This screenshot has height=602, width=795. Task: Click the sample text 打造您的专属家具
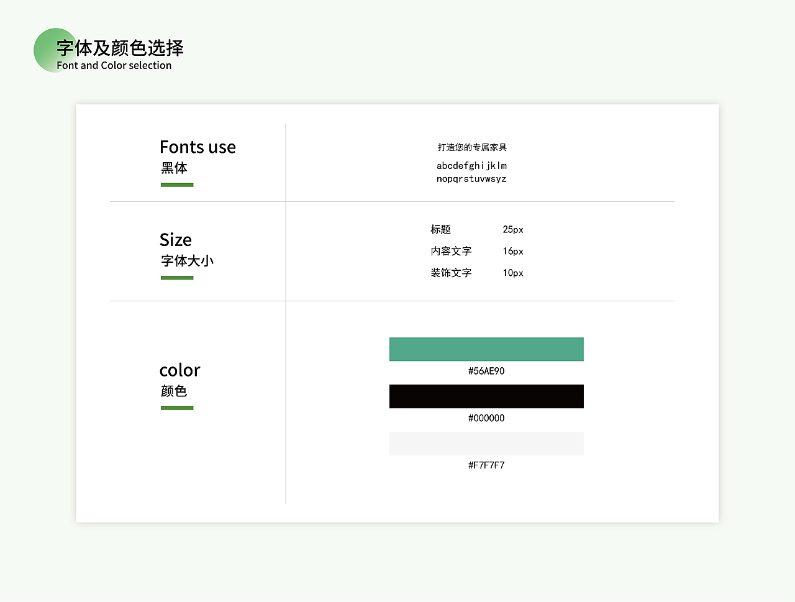point(472,147)
